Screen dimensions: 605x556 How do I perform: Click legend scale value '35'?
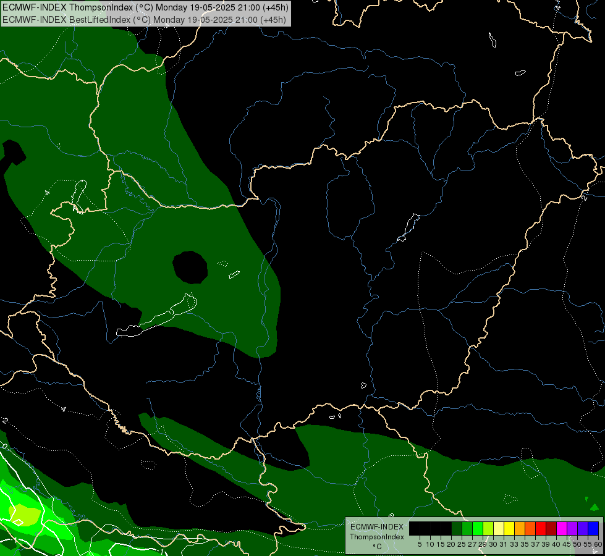point(525,544)
